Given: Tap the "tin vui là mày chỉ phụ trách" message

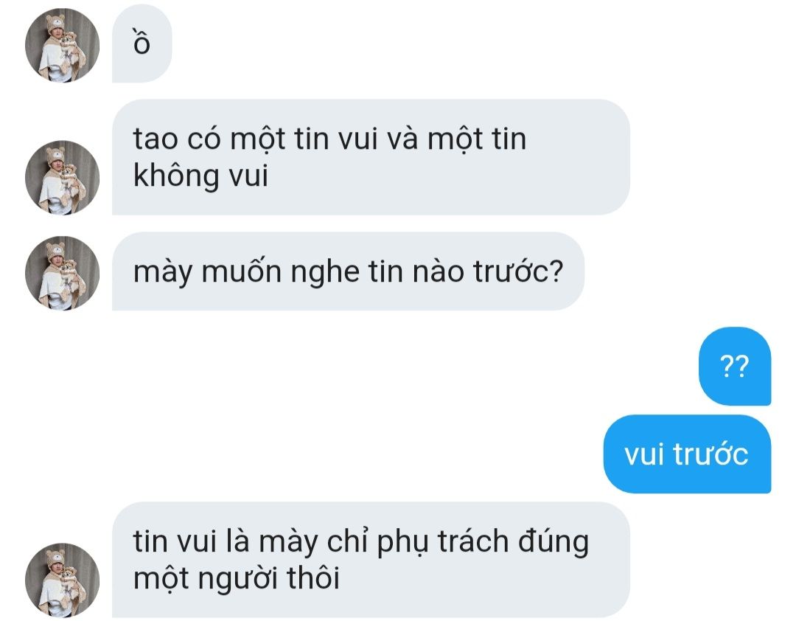Looking at the screenshot, I should tap(371, 560).
